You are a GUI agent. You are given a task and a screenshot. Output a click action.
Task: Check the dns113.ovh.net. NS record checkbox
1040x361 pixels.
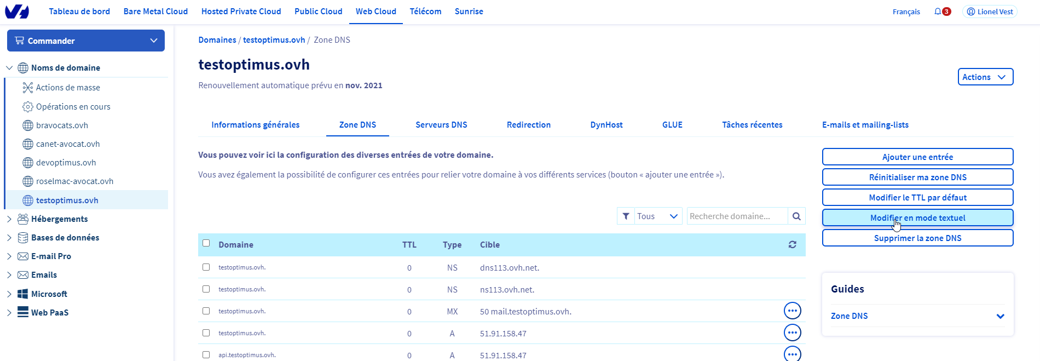point(206,267)
